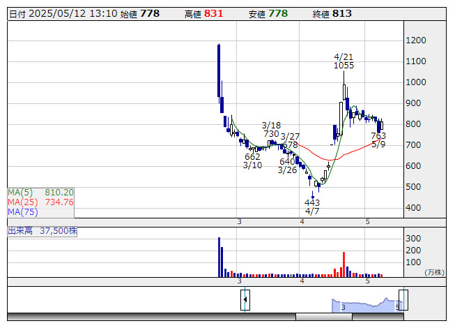Image resolution: width=455 pixels, height=328 pixels.
Task: Click the long blue first candlestick near 1200
Action: point(219,70)
